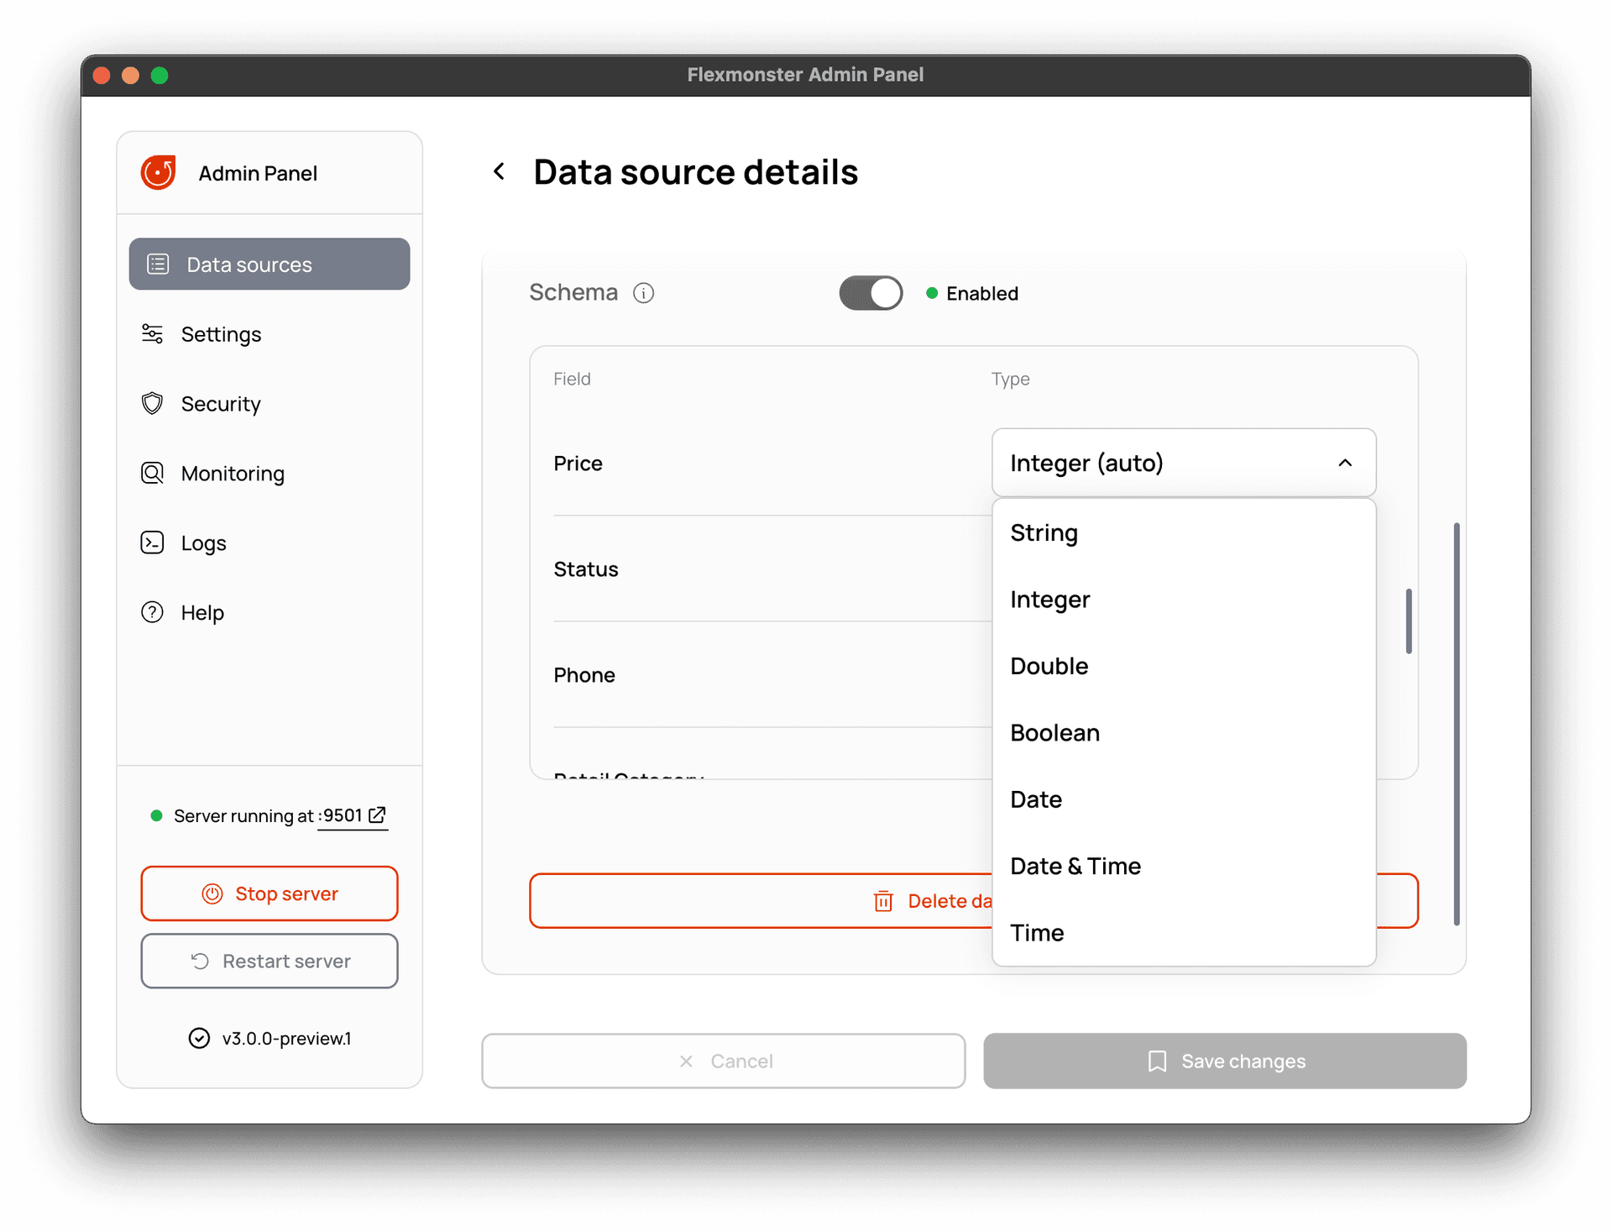Image resolution: width=1612 pixels, height=1231 pixels.
Task: Stop the running server
Action: point(269,893)
